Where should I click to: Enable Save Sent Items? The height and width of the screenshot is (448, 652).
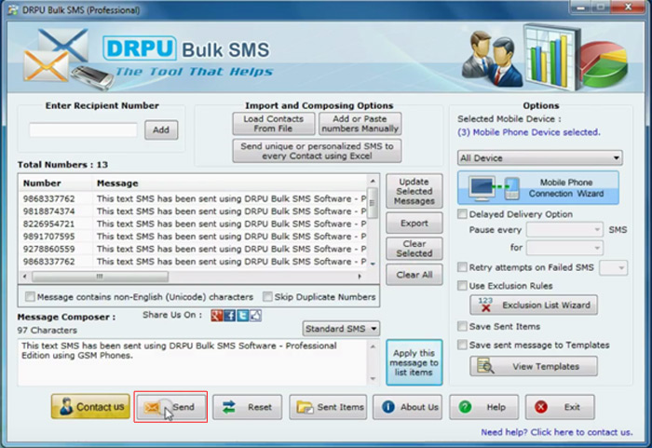(x=462, y=326)
